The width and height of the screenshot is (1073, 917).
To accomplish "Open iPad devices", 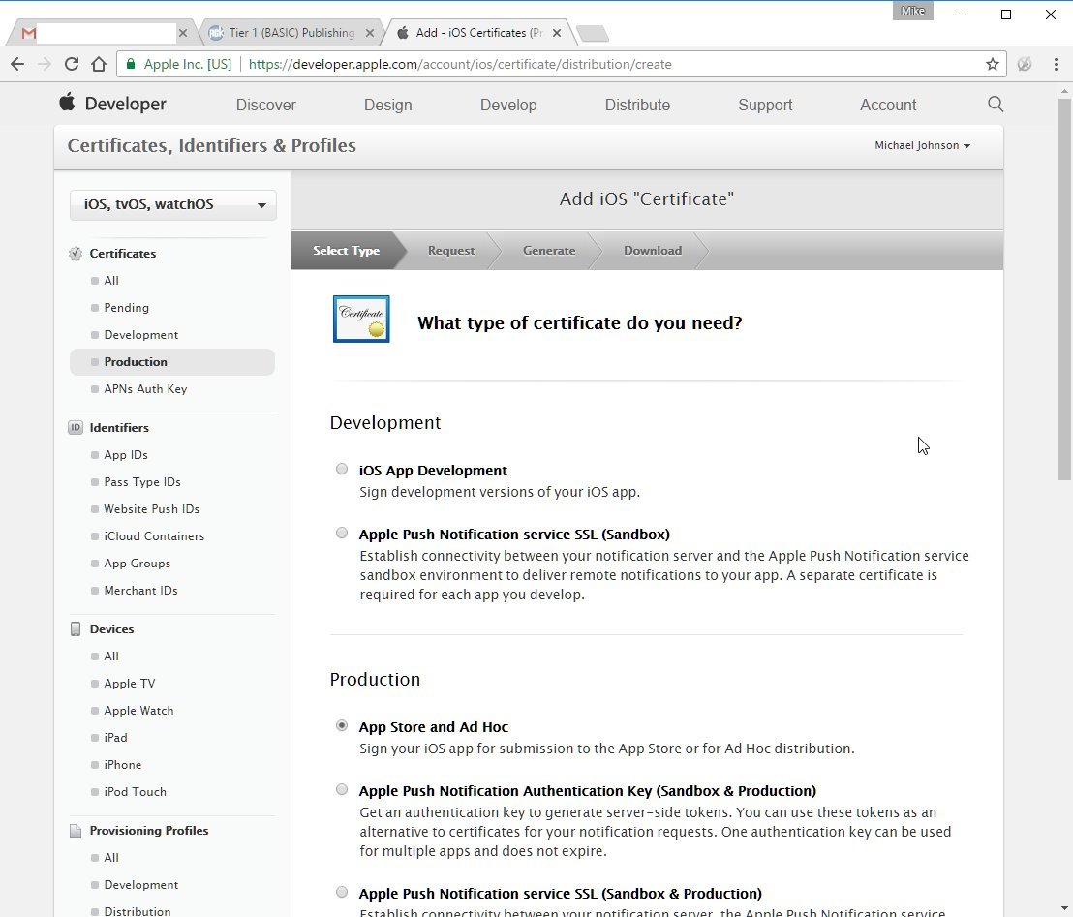I will [x=115, y=738].
